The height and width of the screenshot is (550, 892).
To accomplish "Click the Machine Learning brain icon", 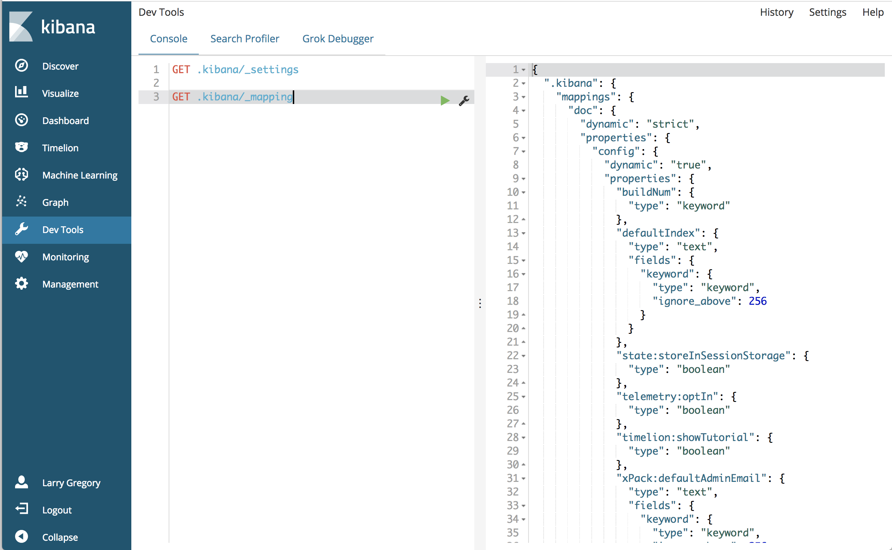I will [x=22, y=175].
